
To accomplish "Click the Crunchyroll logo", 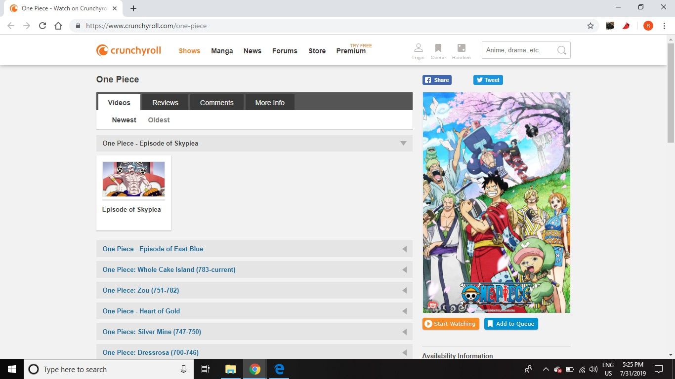I will tap(128, 50).
